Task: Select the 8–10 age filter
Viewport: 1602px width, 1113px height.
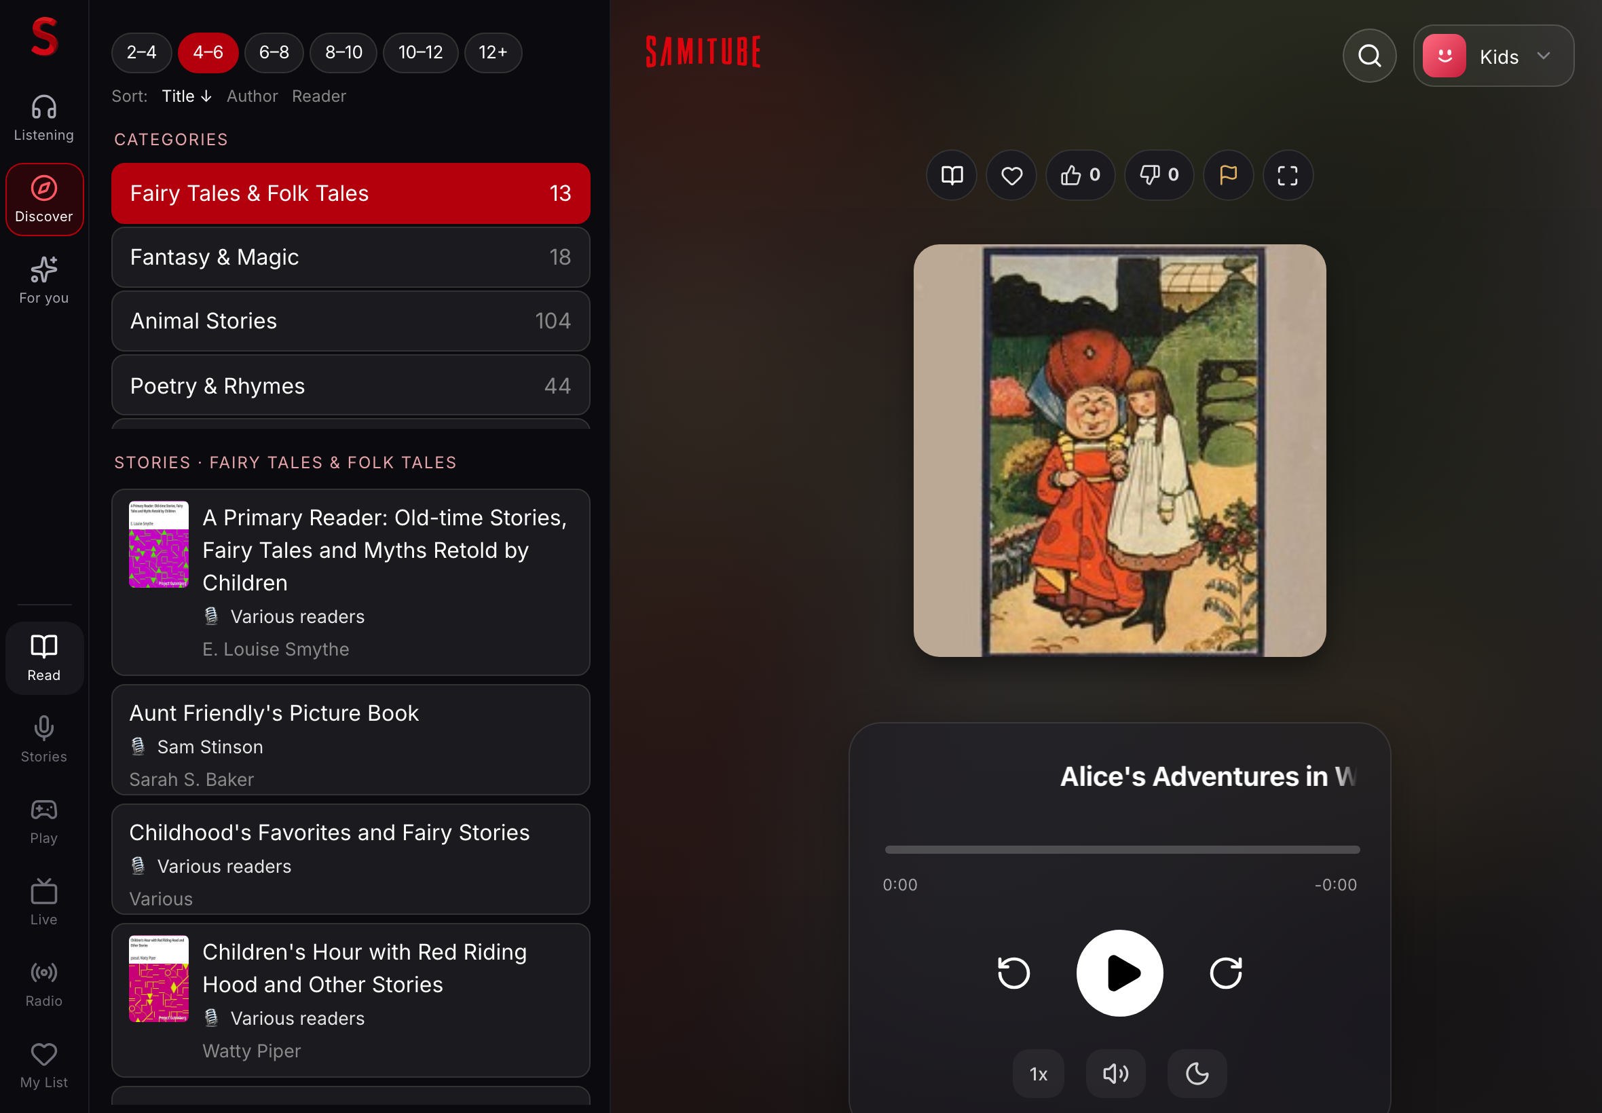Action: coord(344,53)
